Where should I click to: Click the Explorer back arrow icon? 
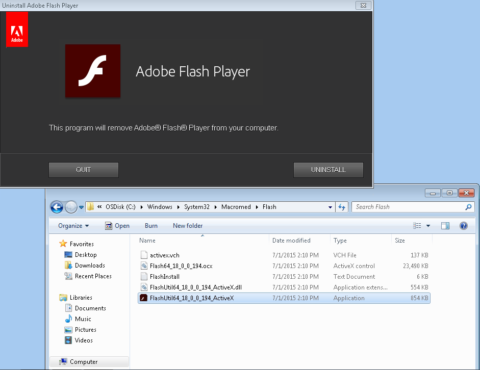(57, 207)
